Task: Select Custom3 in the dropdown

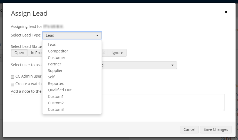Action: (x=56, y=109)
